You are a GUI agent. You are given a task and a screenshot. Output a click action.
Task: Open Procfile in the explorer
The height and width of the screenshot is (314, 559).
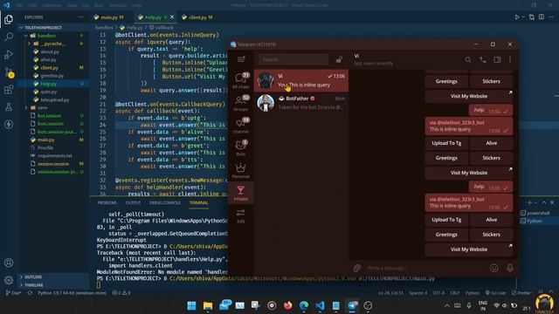click(x=45, y=147)
